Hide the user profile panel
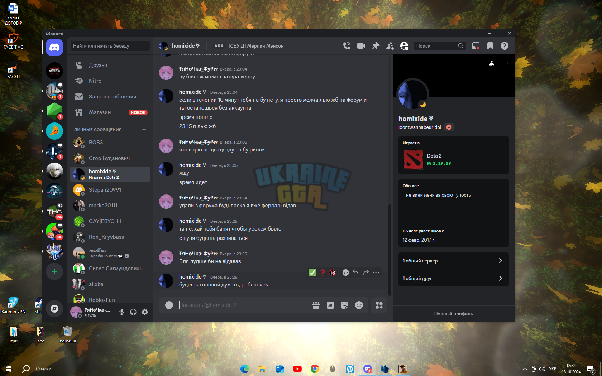Screen dimensions: 602x376 point(404,46)
